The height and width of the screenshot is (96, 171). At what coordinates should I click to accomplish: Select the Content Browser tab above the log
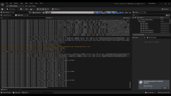pyautogui.click(x=7, y=15)
